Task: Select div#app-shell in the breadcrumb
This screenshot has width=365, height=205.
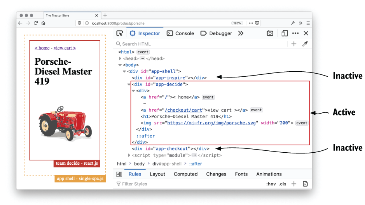Action: (x=167, y=164)
